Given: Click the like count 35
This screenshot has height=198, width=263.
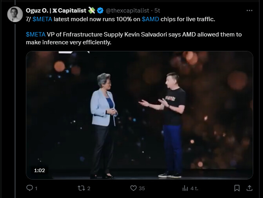Looking at the screenshot, I should pos(141,189).
